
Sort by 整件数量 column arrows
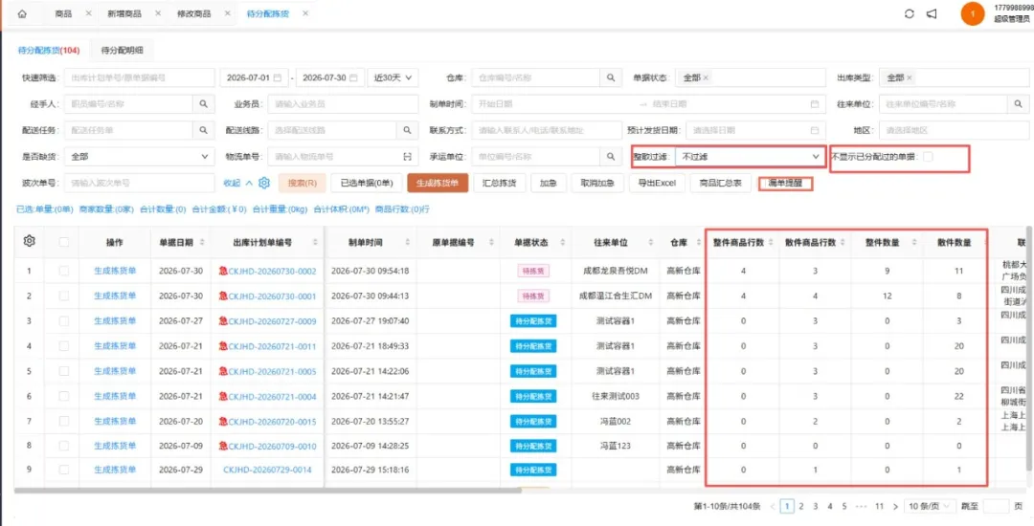click(x=914, y=242)
